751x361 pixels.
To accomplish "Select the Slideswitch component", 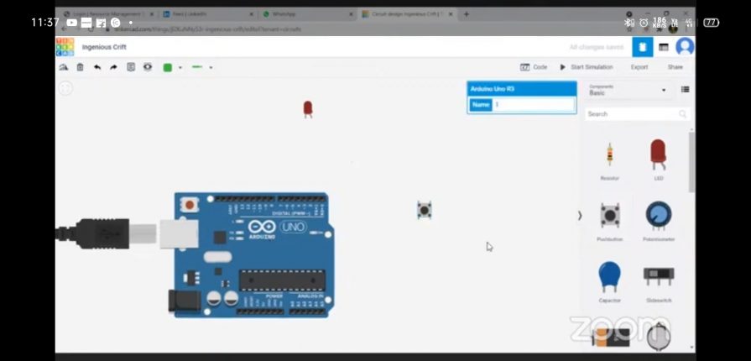I will pos(659,283).
